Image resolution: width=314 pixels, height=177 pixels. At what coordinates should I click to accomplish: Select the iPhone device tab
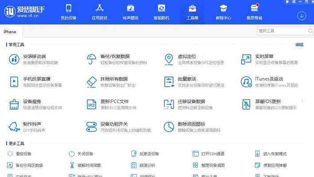10,32
